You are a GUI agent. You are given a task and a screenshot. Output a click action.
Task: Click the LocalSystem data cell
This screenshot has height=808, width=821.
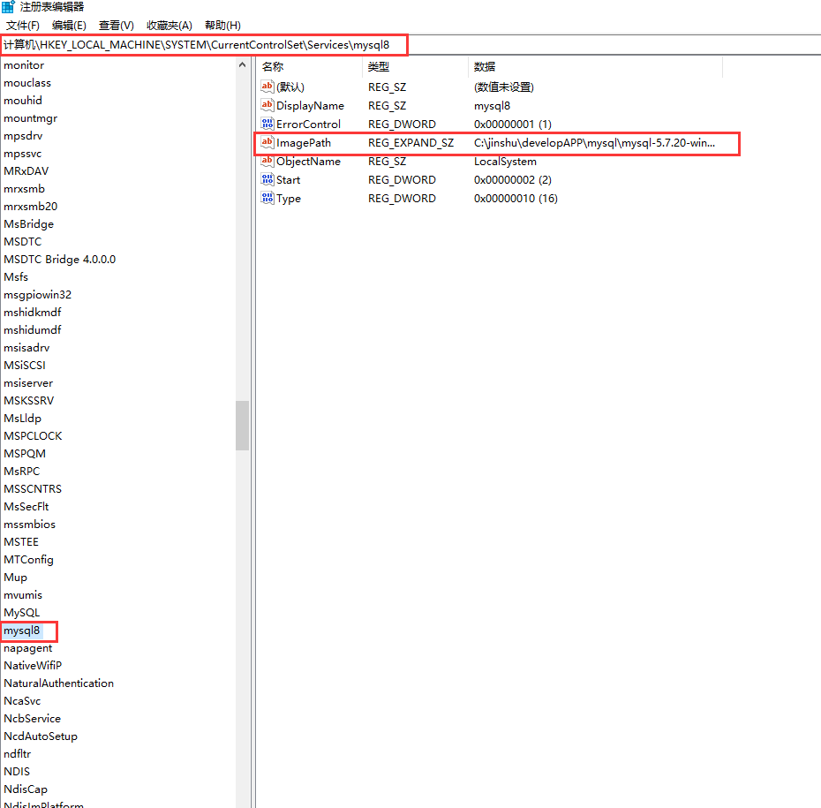click(x=505, y=162)
